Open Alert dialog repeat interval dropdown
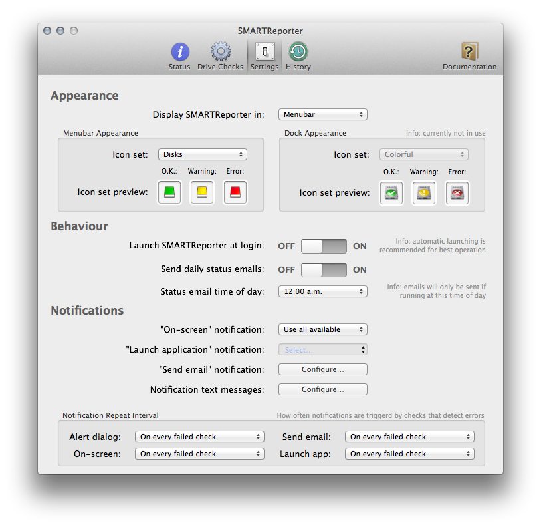 point(199,437)
